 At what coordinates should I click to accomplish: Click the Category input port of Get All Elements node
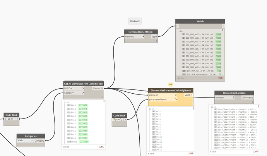pyautogui.click(x=74, y=93)
